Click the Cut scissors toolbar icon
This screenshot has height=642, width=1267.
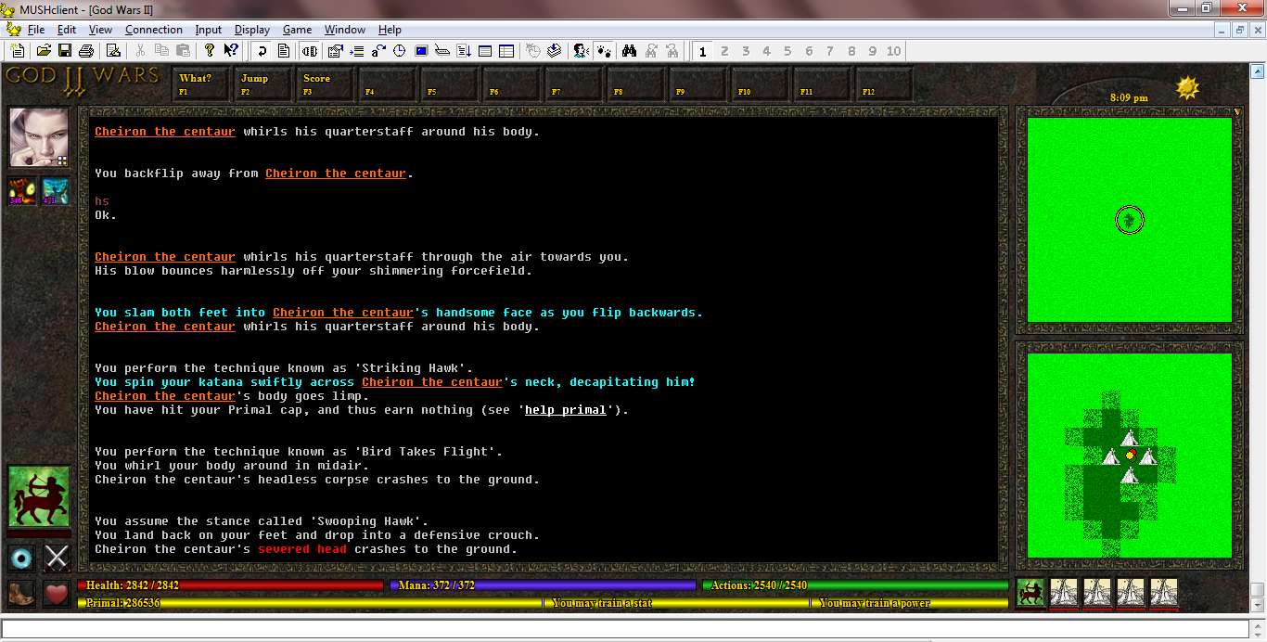click(140, 51)
